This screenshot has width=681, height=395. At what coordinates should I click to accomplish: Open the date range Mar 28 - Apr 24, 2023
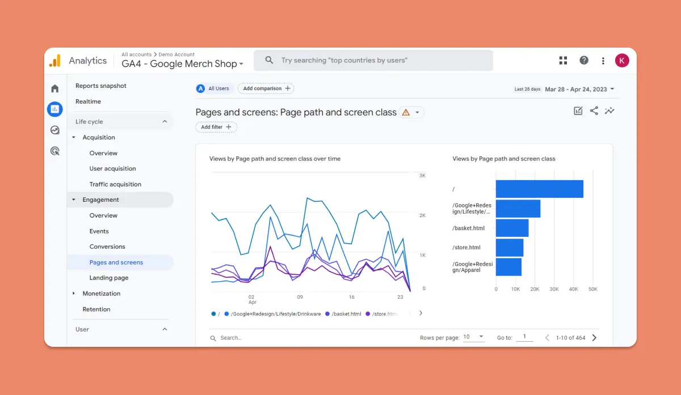click(579, 89)
